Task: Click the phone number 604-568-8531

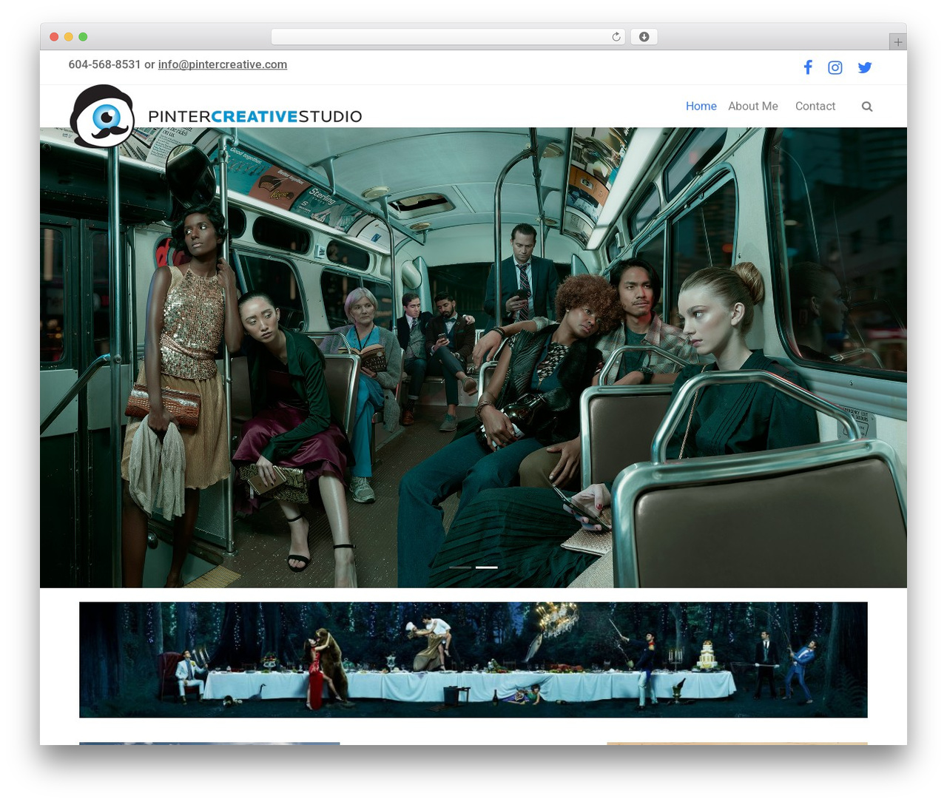Action: [x=104, y=64]
